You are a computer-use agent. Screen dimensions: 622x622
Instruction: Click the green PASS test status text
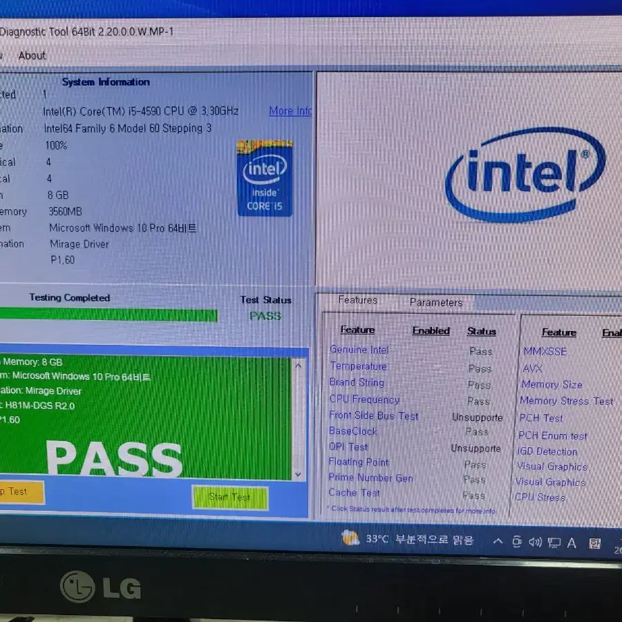[x=265, y=316]
